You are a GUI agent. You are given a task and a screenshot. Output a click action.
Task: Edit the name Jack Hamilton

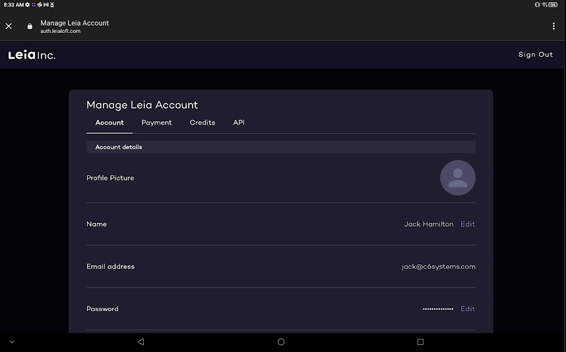(468, 224)
